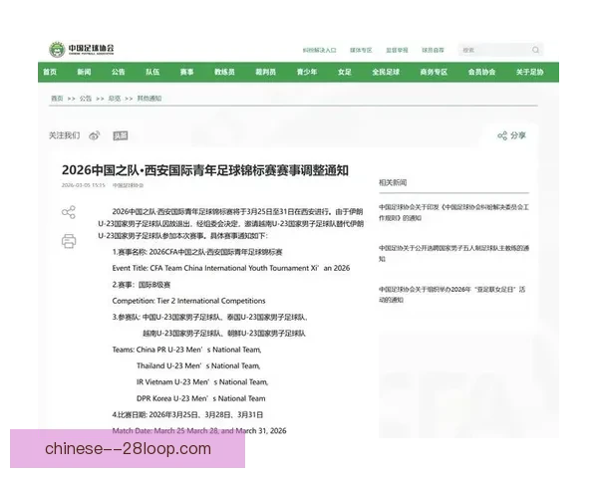Click the 关注我们 label

tap(64, 135)
